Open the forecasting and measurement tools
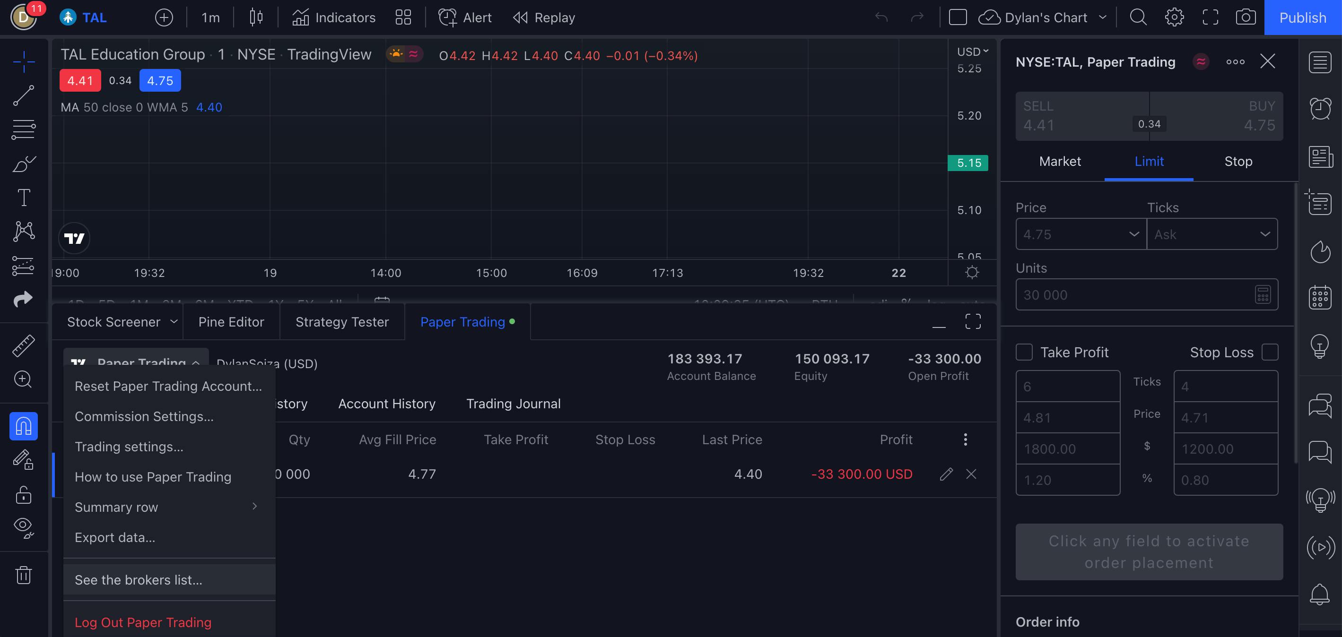 [x=24, y=266]
